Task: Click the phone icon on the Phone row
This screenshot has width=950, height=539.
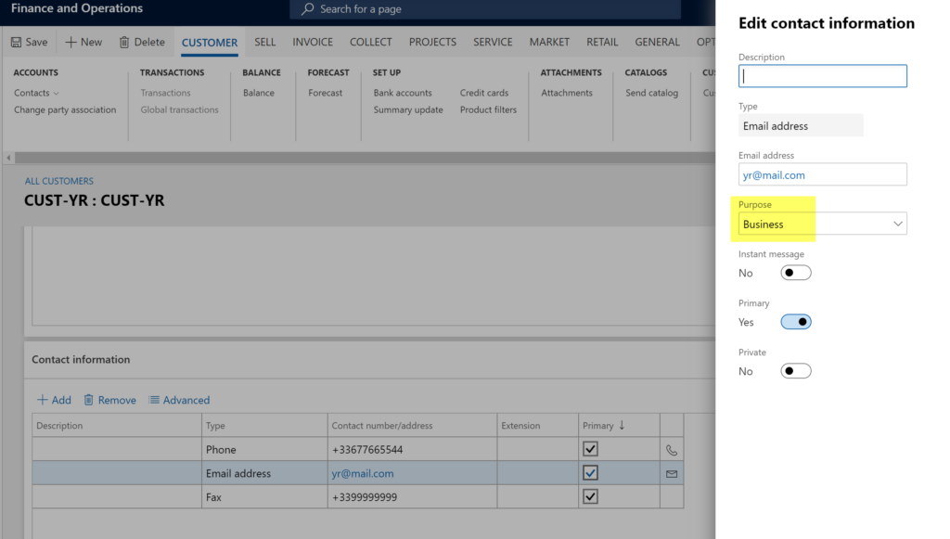Action: pyautogui.click(x=672, y=448)
